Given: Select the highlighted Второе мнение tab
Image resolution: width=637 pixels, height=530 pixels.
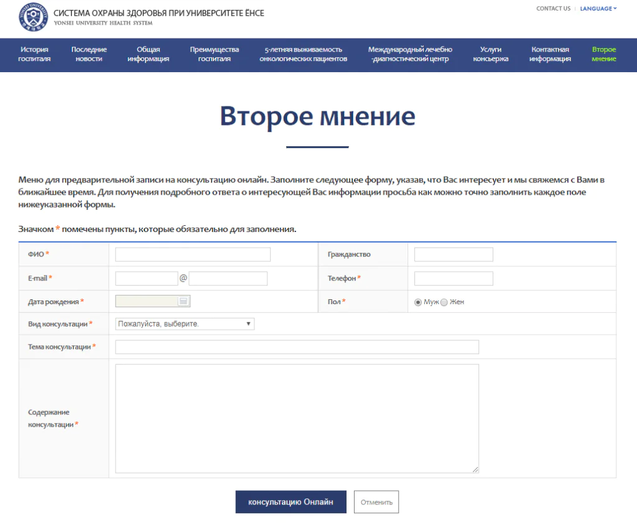Looking at the screenshot, I should [602, 55].
